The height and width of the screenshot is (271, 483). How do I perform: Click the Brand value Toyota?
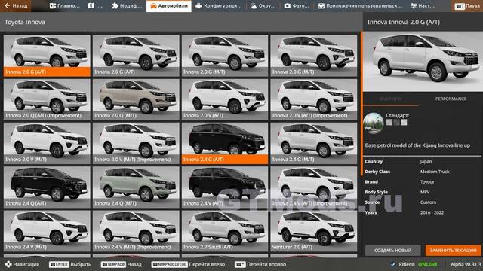click(x=427, y=182)
